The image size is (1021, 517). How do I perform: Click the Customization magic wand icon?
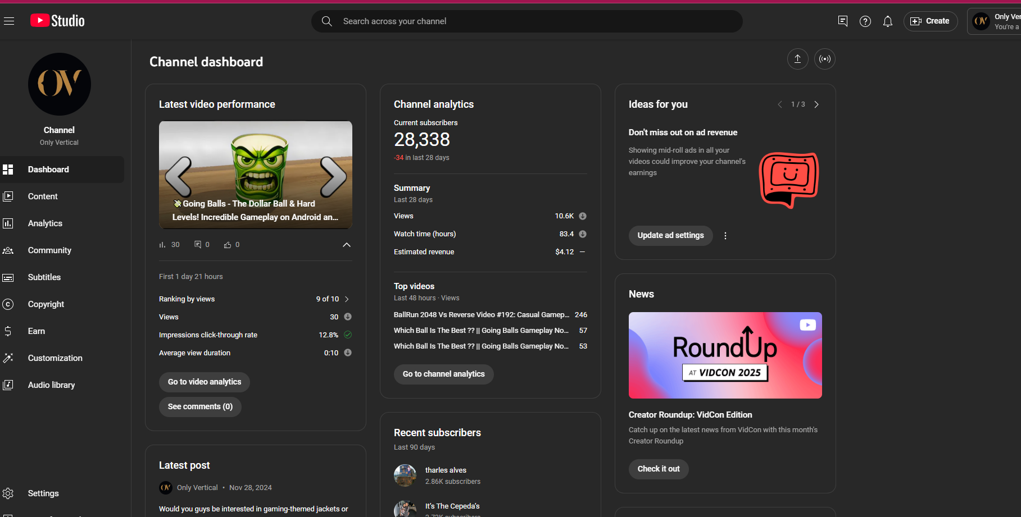pyautogui.click(x=8, y=358)
